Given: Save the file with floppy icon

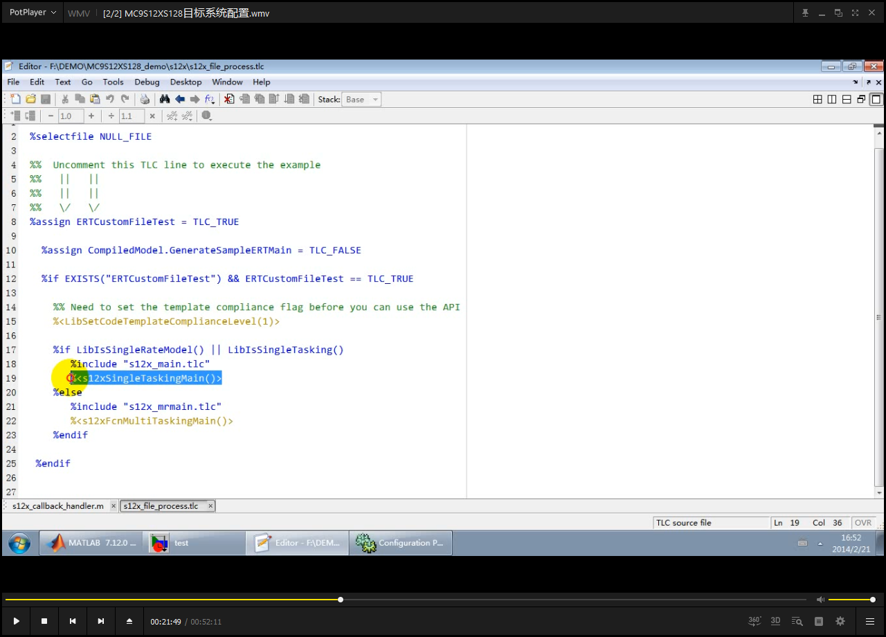Looking at the screenshot, I should [46, 100].
